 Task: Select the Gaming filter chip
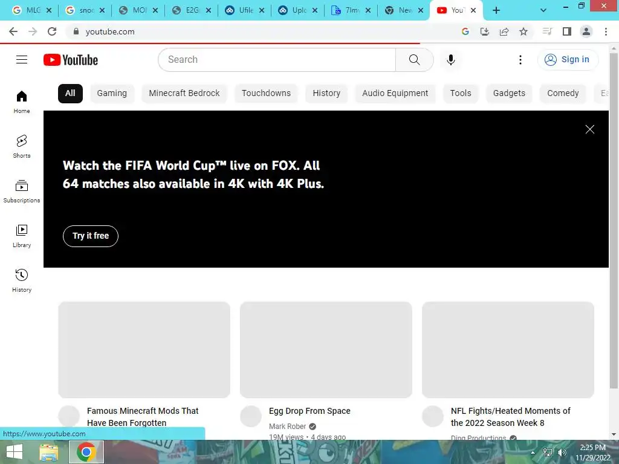point(112,94)
